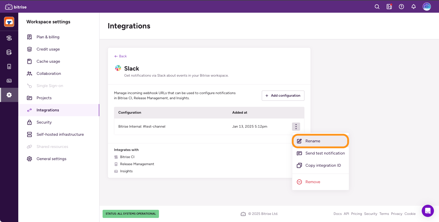Image resolution: width=439 pixels, height=222 pixels.
Task: Open Plan & billing settings
Action: click(48, 37)
